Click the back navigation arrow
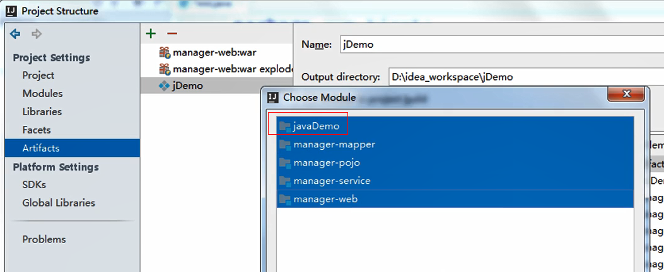Screen dimensions: 664x272 coord(15,34)
